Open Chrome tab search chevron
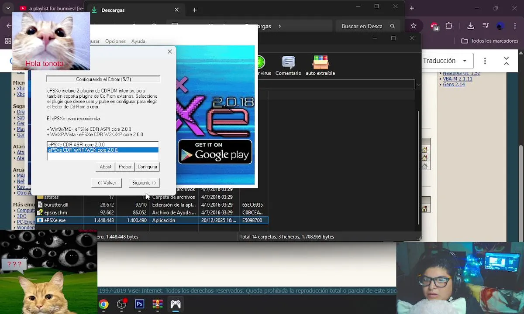 coord(8,8)
